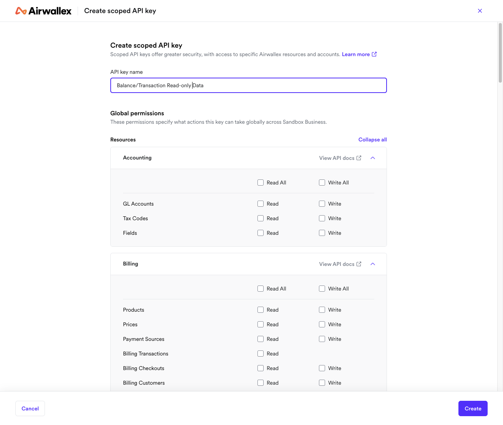Check Read All under Accounting
503x425 pixels.
tap(261, 183)
